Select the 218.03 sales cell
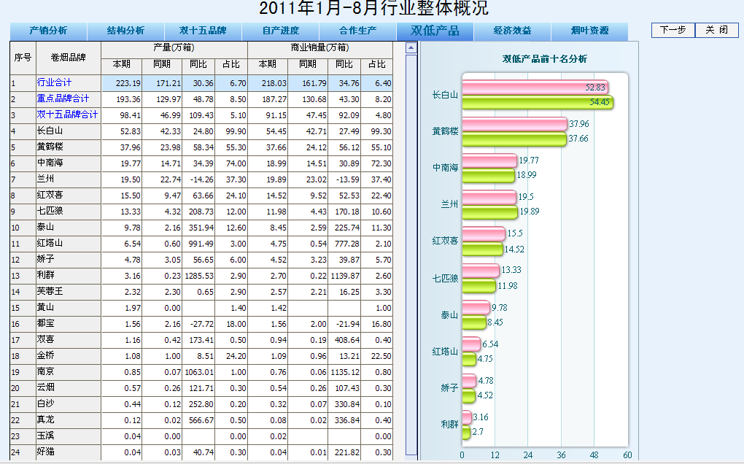Image resolution: width=744 pixels, height=464 pixels. pyautogui.click(x=268, y=83)
